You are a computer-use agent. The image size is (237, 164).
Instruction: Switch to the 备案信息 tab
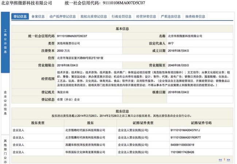(38, 16)
